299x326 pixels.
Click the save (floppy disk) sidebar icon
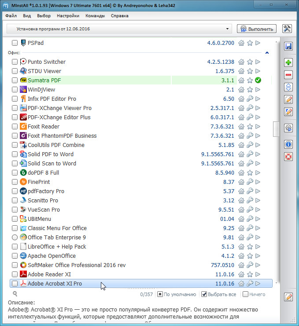(x=288, y=46)
